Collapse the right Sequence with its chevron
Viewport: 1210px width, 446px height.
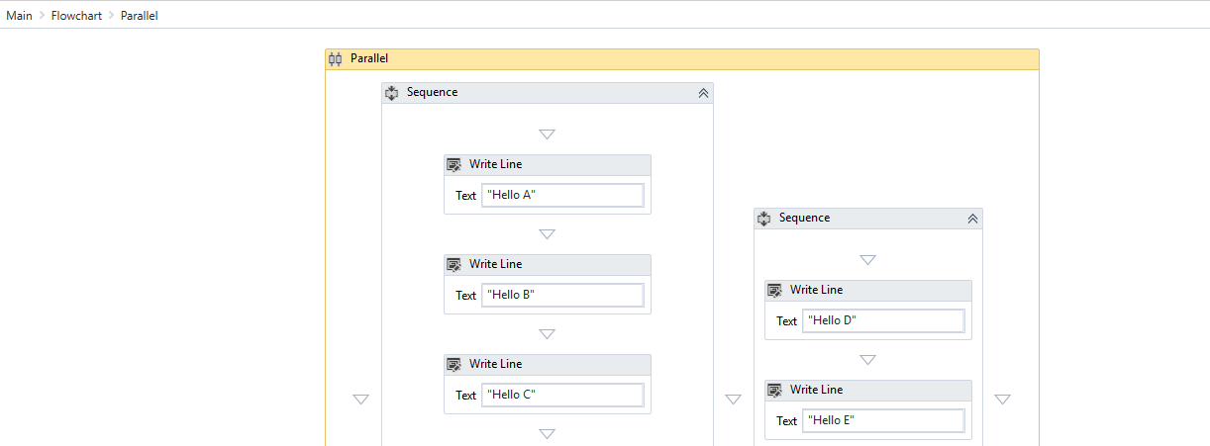point(972,219)
